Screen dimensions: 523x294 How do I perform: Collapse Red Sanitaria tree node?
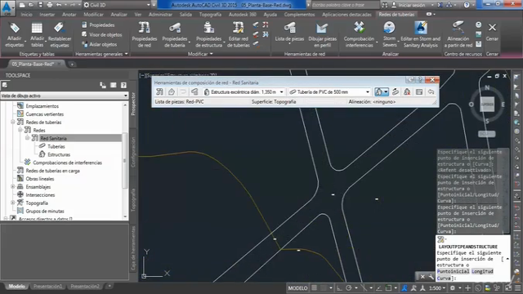tap(27, 138)
